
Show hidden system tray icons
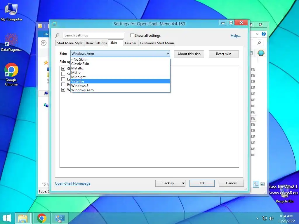[258, 218]
